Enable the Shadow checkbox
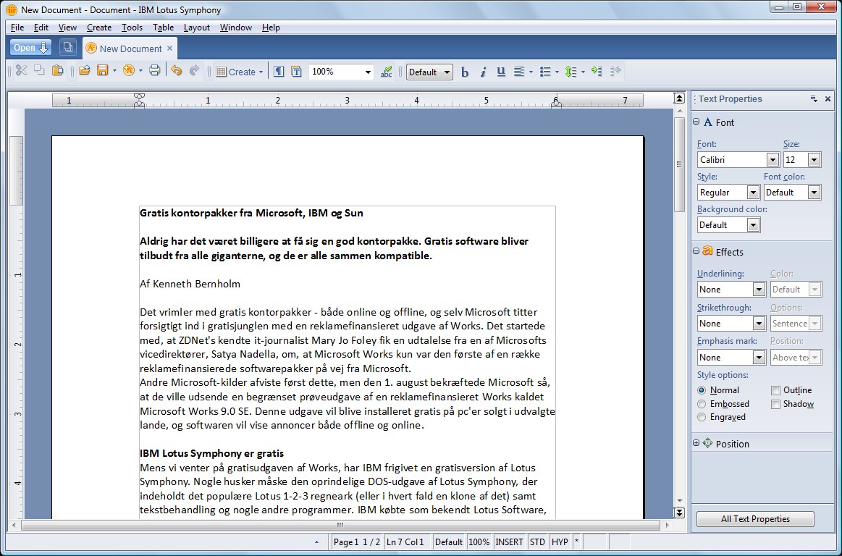The width and height of the screenshot is (842, 556). click(x=775, y=404)
